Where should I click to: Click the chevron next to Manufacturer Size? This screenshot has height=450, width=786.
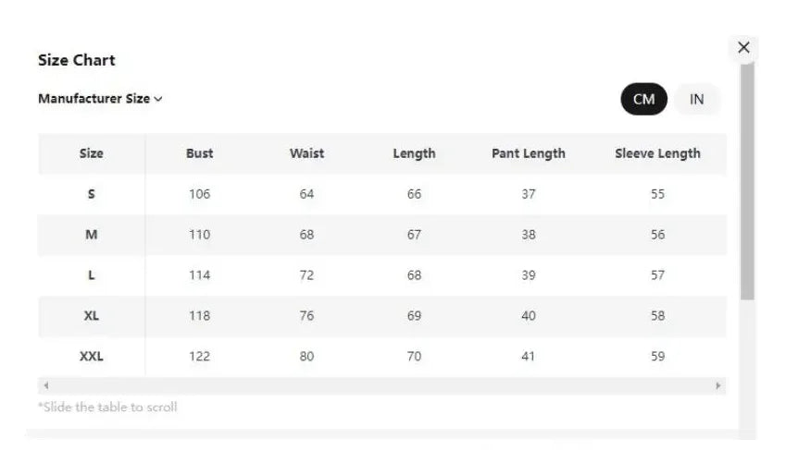pos(158,100)
